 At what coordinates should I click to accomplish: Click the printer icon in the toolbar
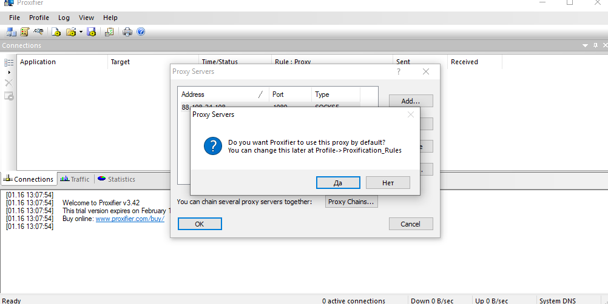point(127,31)
